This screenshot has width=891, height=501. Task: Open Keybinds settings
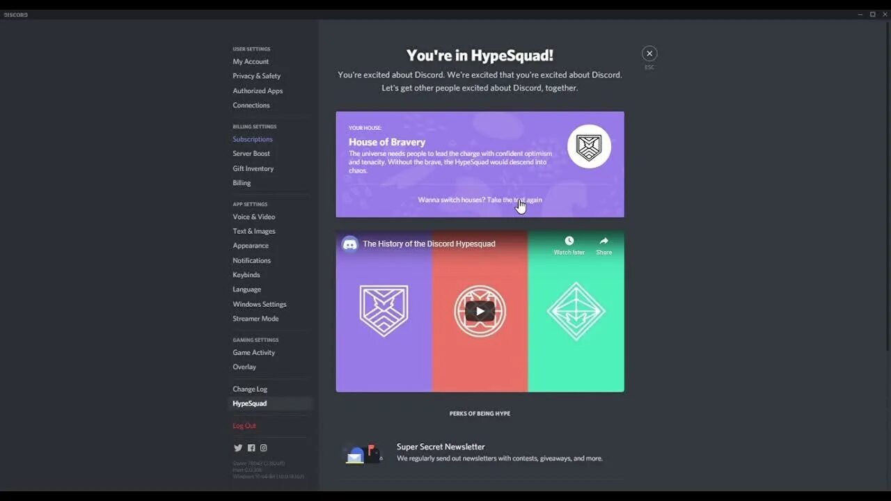click(246, 275)
